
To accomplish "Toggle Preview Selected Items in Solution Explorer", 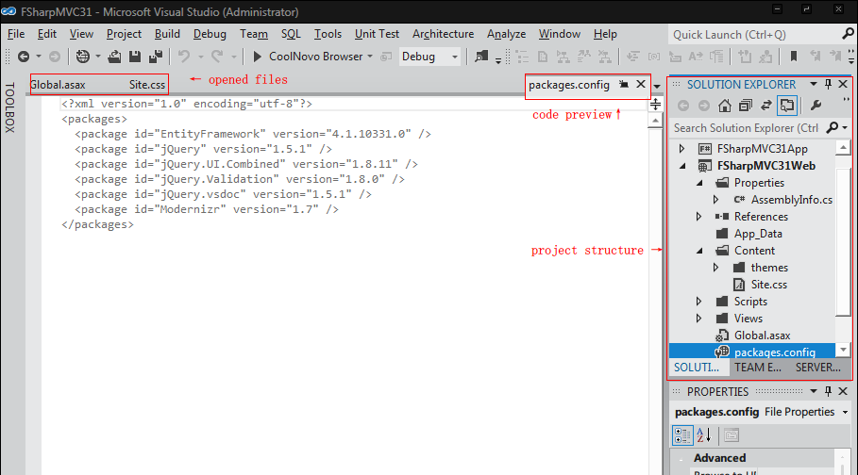I will (786, 106).
